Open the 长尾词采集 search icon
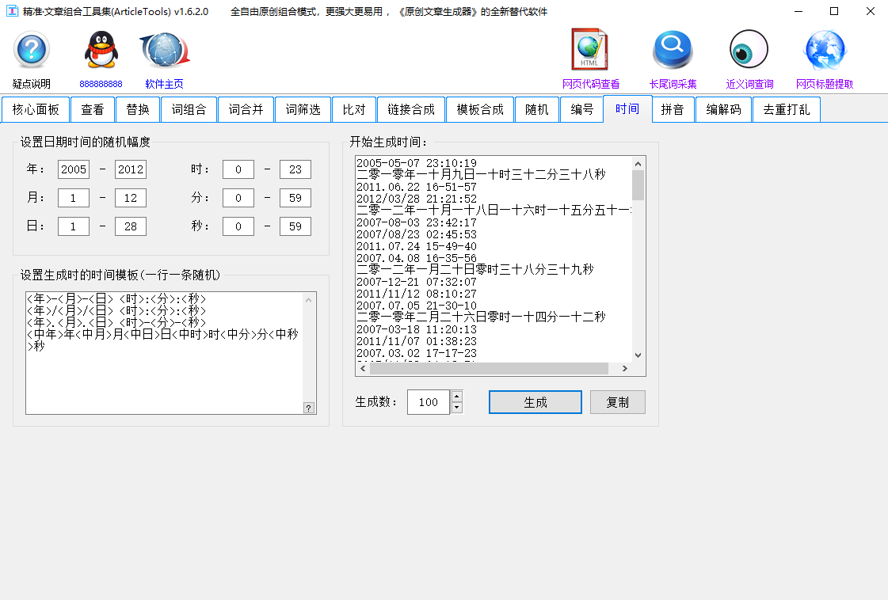888x600 pixels. pyautogui.click(x=672, y=49)
